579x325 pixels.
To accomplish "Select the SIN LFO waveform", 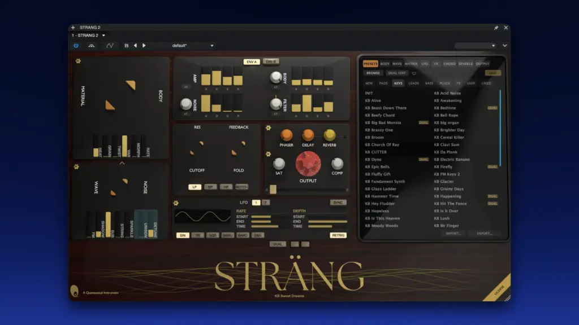I will 183,235.
